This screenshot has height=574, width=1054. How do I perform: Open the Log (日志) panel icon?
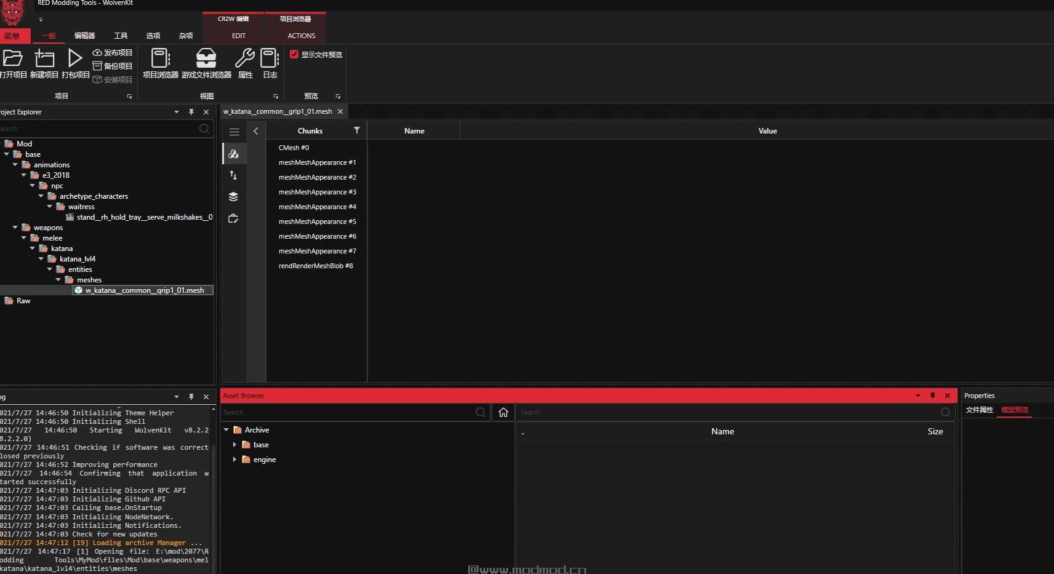click(x=269, y=58)
